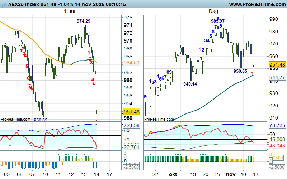Click date 11 on hourly time axis

pos(58,174)
